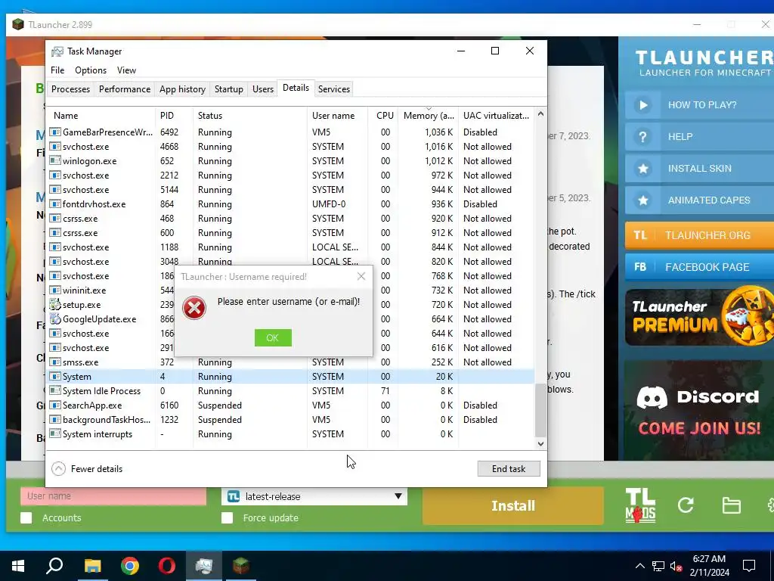Screen dimensions: 774x581
Task: Click the User name field in TLauncher
Action: tap(113, 496)
